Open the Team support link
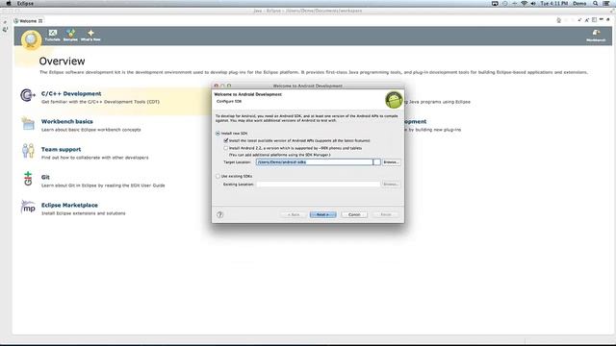The width and height of the screenshot is (616, 346). click(61, 150)
